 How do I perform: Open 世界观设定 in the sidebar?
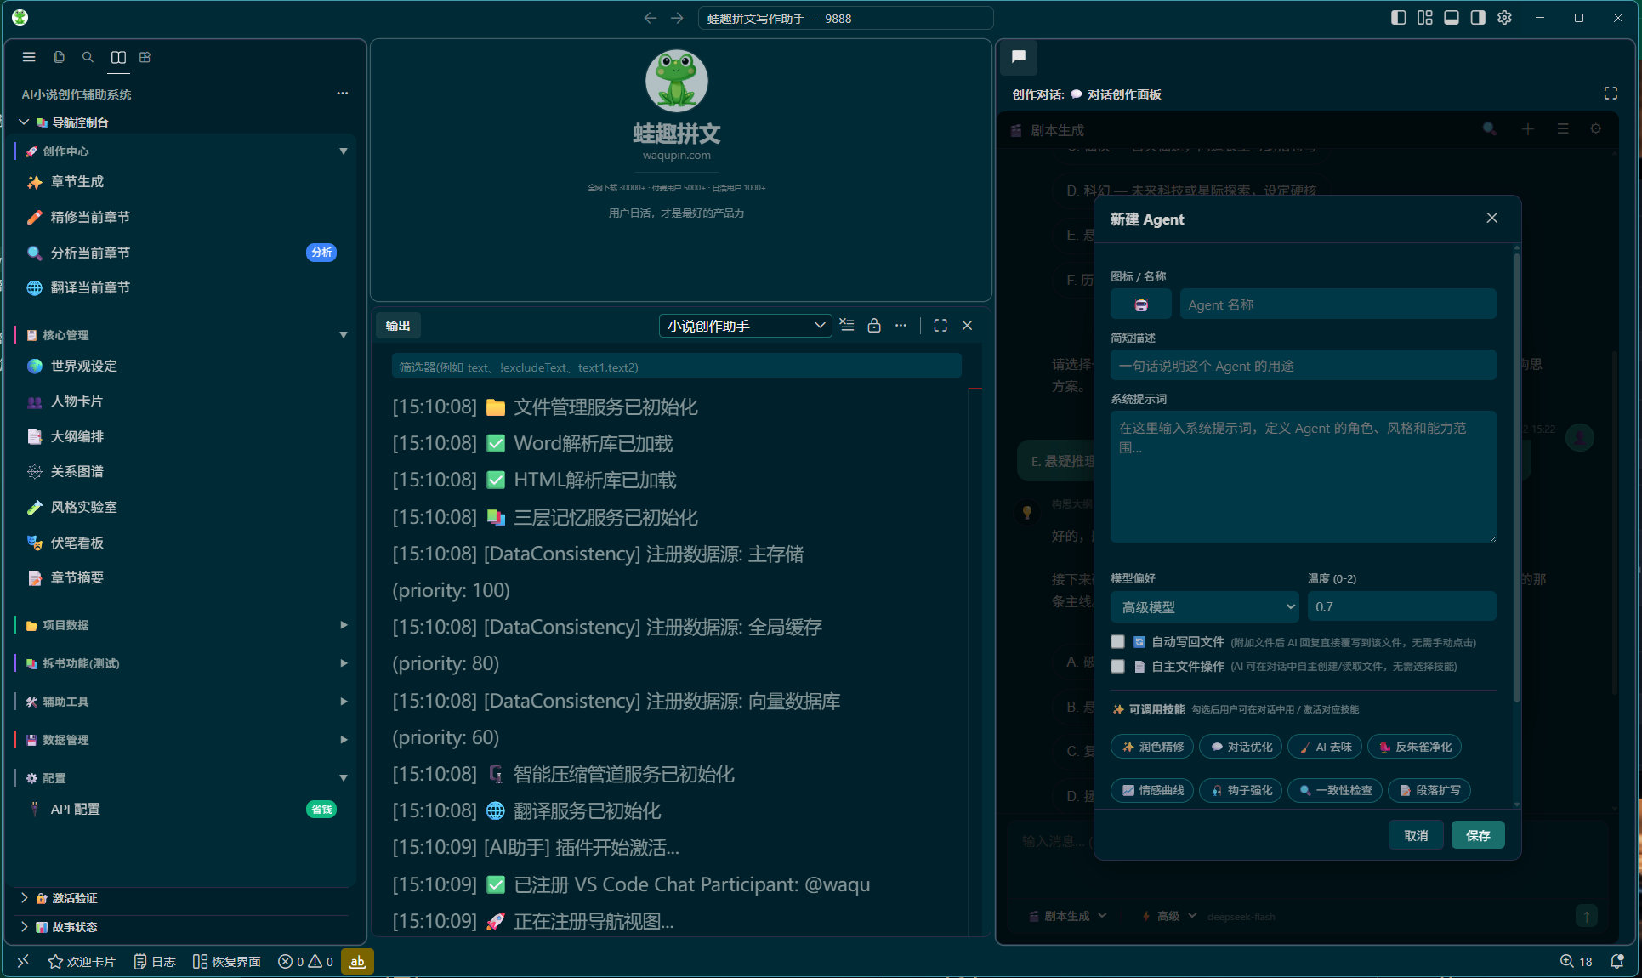[x=184, y=366]
